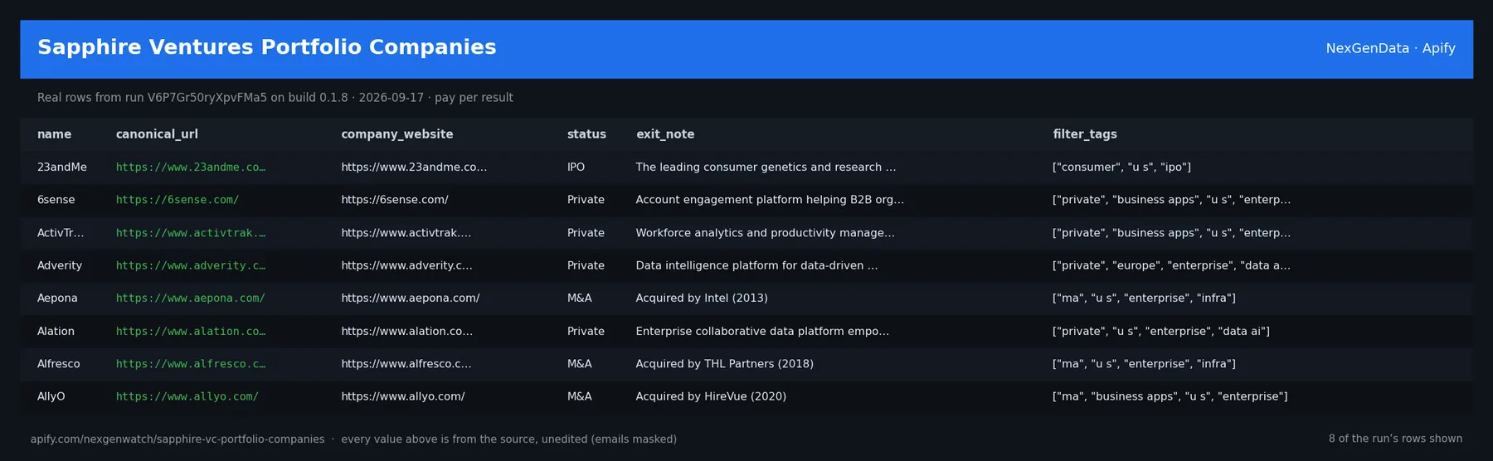Click the 'company_website' column header
Viewport: 1493px width, 461px height.
pos(397,134)
